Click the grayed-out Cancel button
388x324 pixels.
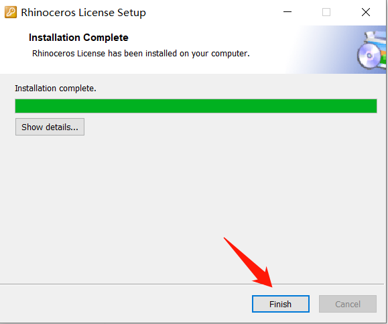point(348,304)
